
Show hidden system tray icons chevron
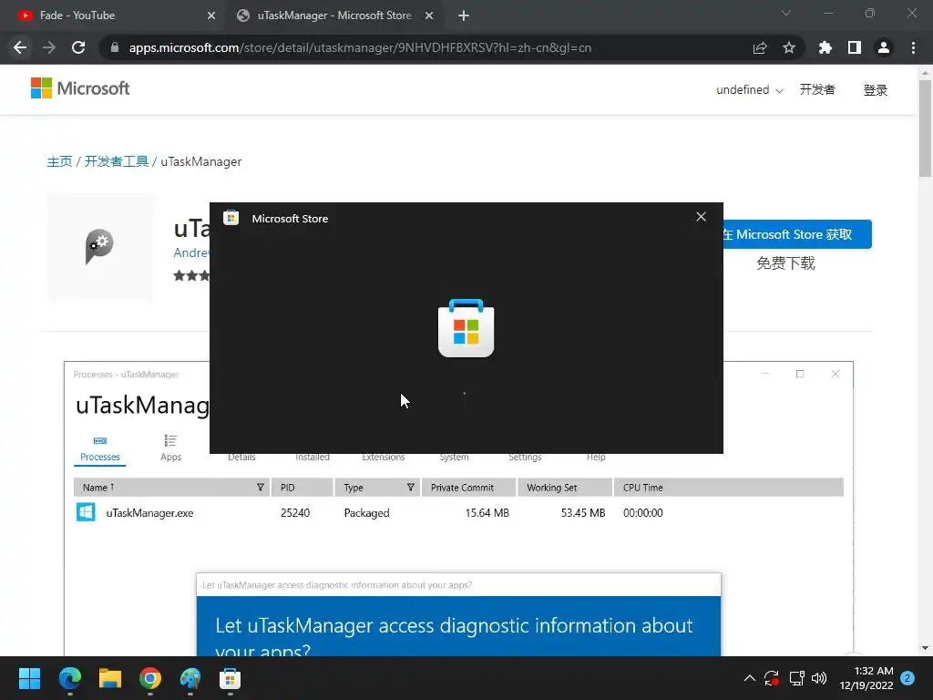click(x=750, y=678)
